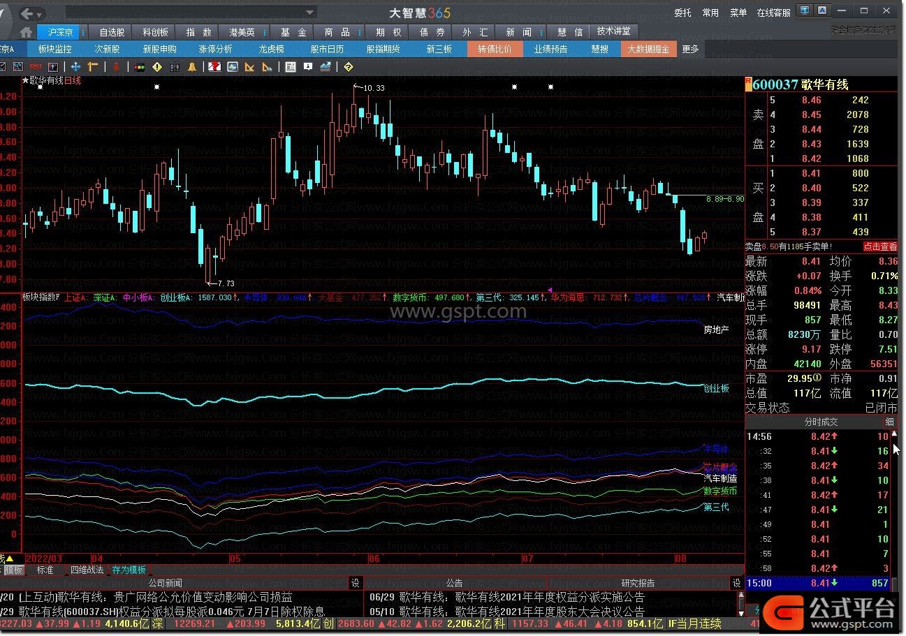Click the 10.33 high price label
The height and width of the screenshot is (636, 906).
pos(374,88)
